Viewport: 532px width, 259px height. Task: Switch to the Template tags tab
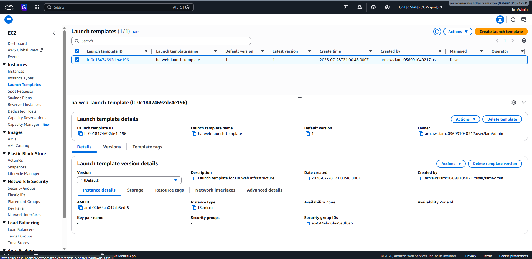(147, 147)
